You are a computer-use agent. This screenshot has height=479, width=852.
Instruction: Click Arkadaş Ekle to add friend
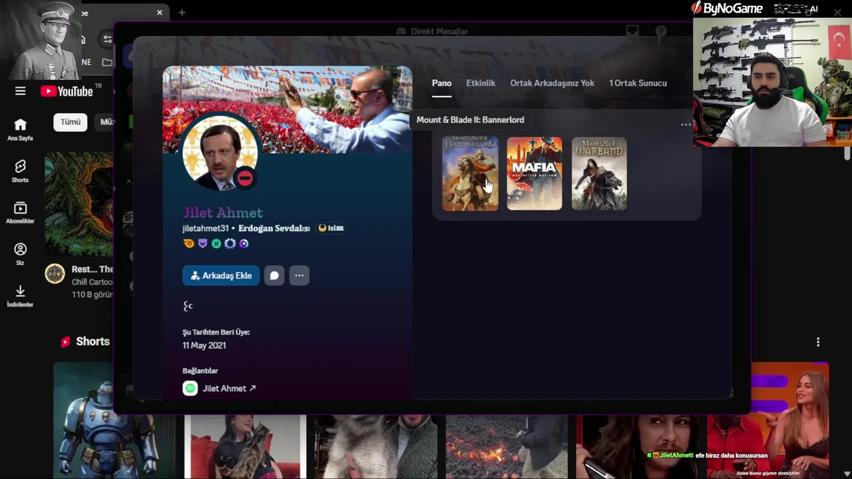click(x=221, y=275)
